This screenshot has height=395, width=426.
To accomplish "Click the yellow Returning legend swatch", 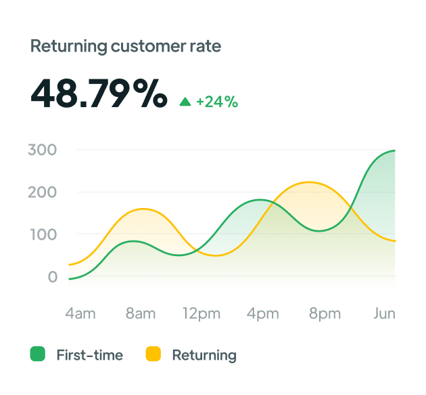I will point(153,354).
